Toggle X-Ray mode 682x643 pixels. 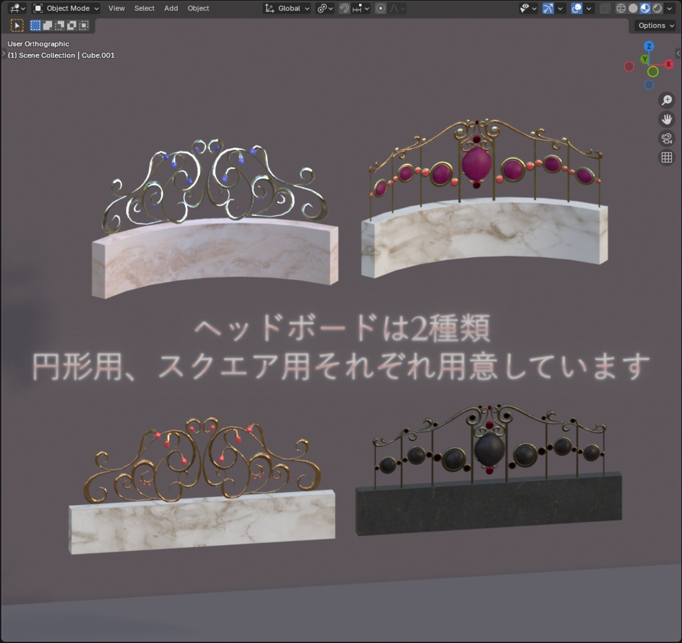click(605, 8)
